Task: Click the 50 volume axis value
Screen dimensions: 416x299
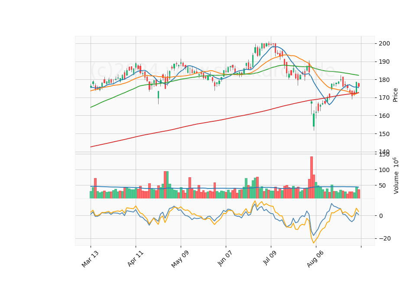Action: pos(382,186)
